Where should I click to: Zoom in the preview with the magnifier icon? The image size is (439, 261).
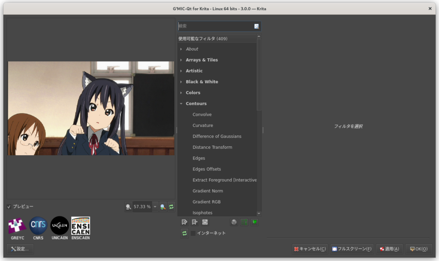tap(162, 207)
